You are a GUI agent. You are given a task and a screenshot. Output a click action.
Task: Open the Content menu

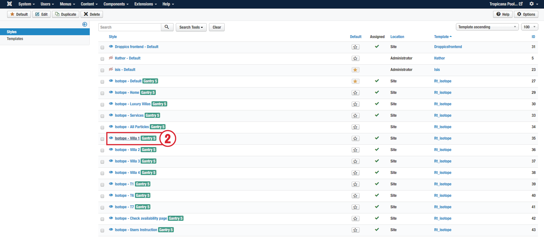[x=89, y=4]
